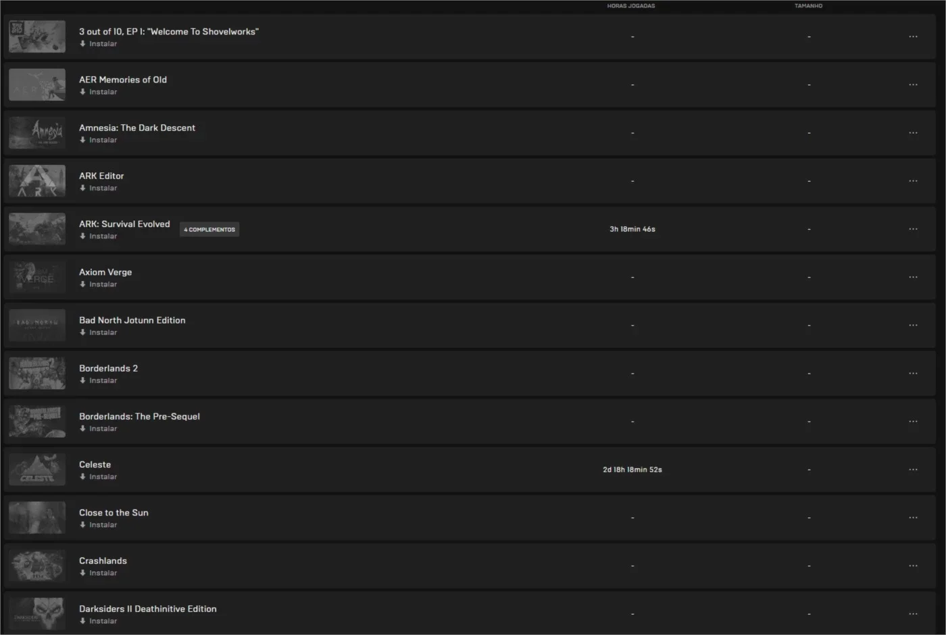Open options menu for AER Memories of Old

pos(913,84)
